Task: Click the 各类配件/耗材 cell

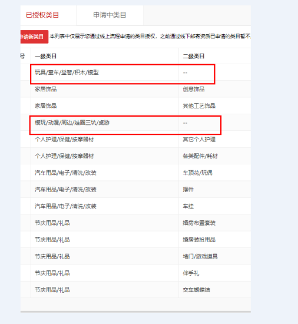Action: click(200, 156)
